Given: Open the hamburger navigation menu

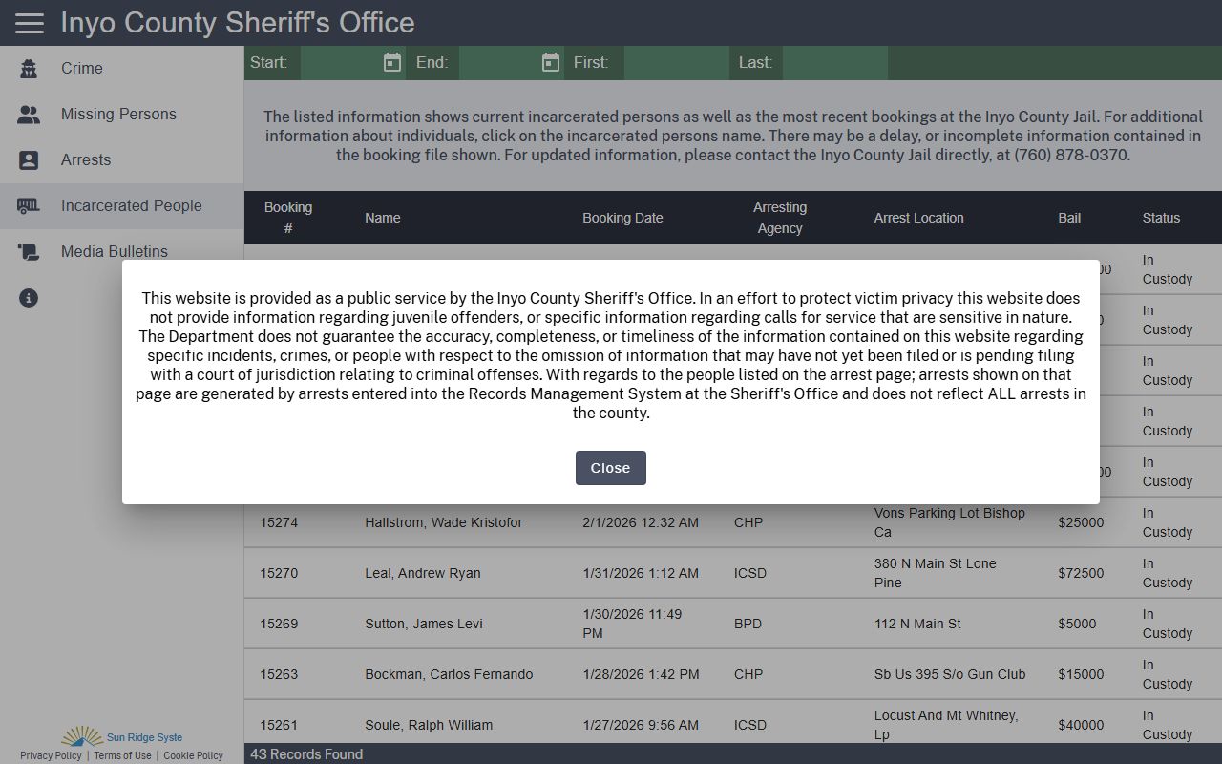Looking at the screenshot, I should tap(30, 23).
